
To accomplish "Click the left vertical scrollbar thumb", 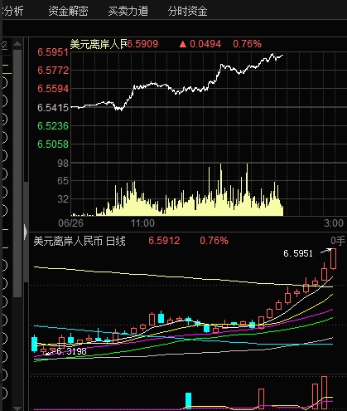I will [x=17, y=174].
